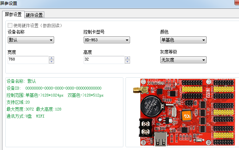
Task: Decrease 宽度 with the down arrow
Action: [x=51, y=62]
